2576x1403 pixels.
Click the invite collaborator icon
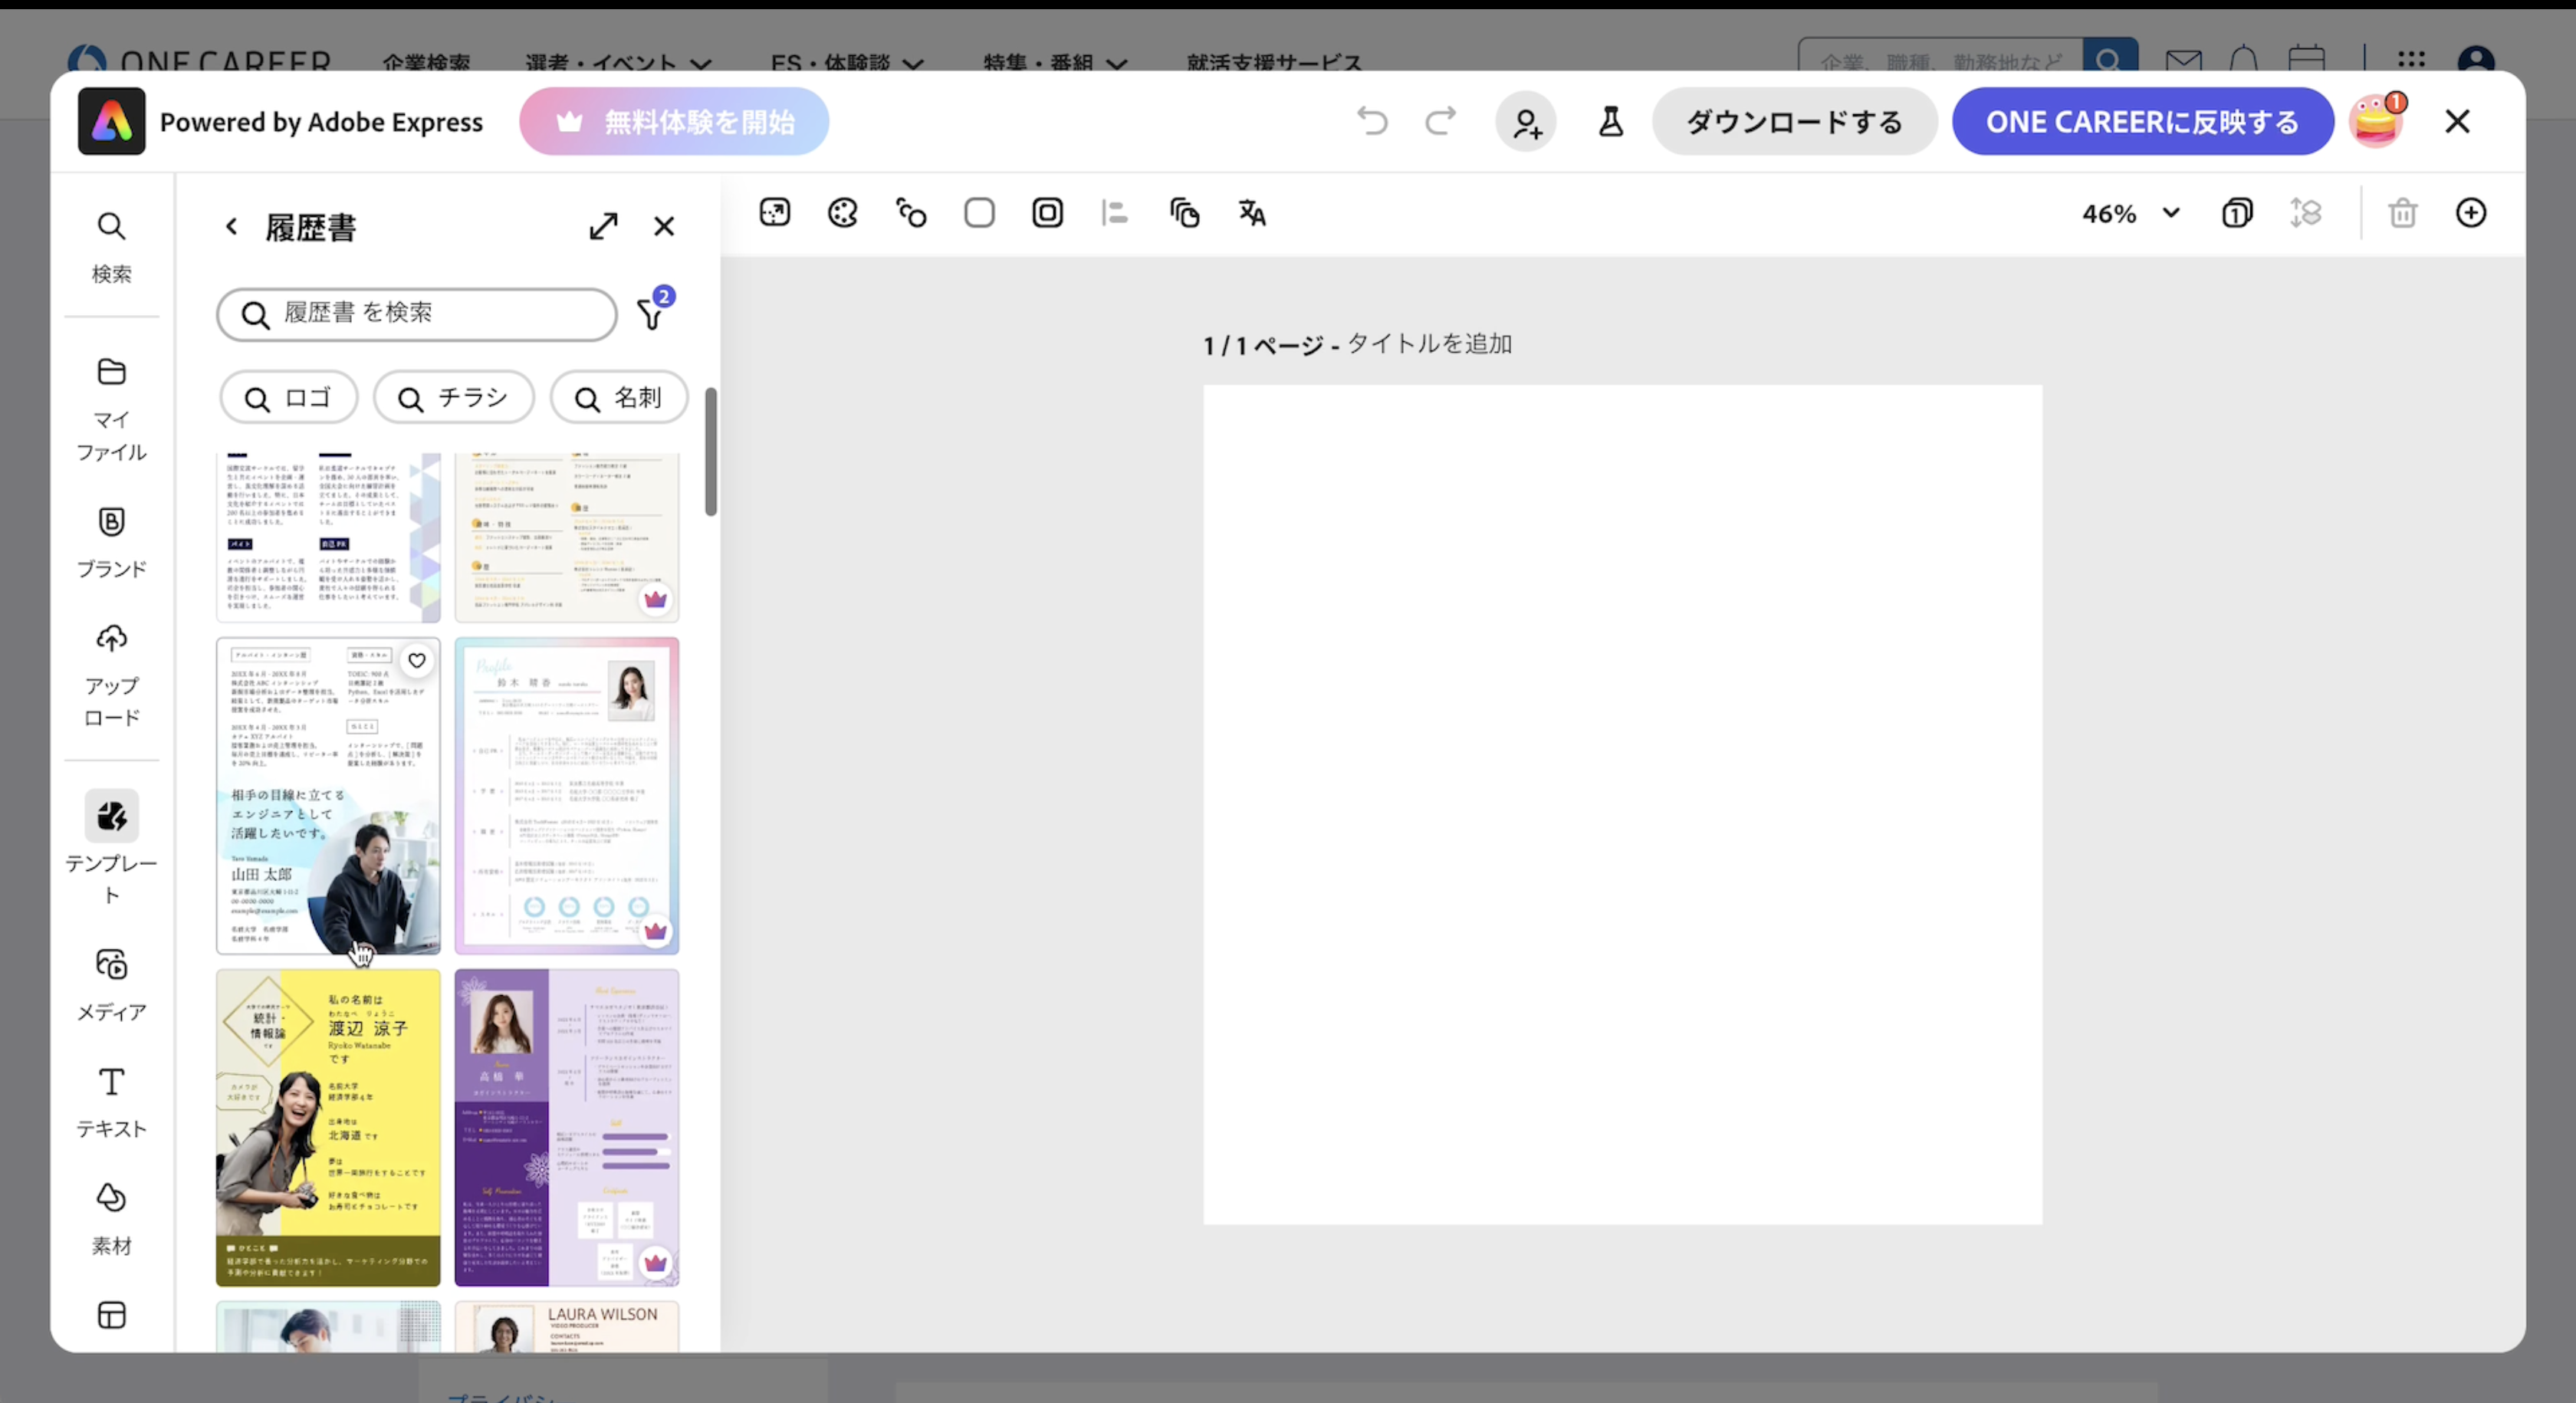point(1526,122)
